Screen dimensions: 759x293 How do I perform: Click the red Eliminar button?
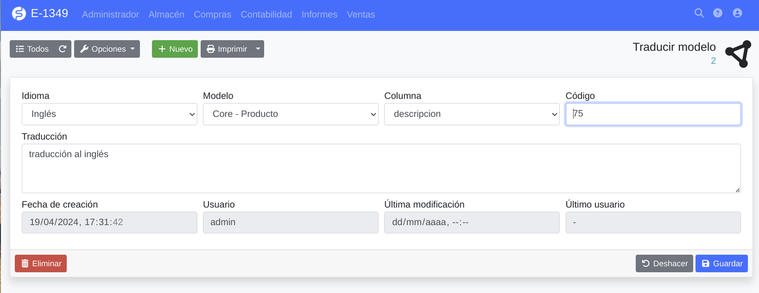tap(41, 264)
